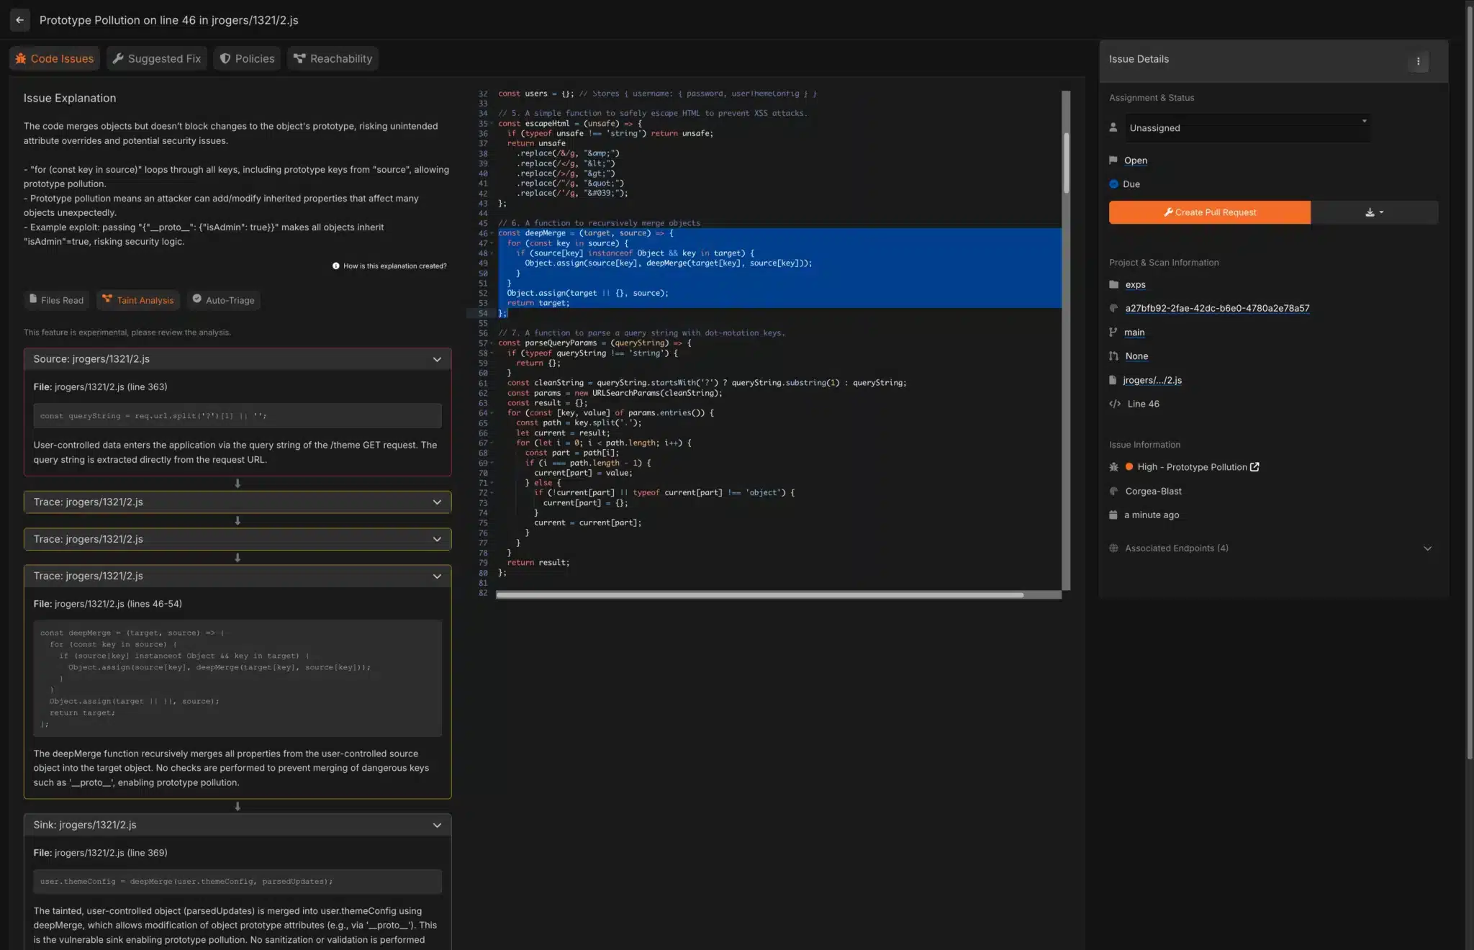This screenshot has width=1474, height=950.
Task: Switch to the Reachability tab
Action: [333, 58]
